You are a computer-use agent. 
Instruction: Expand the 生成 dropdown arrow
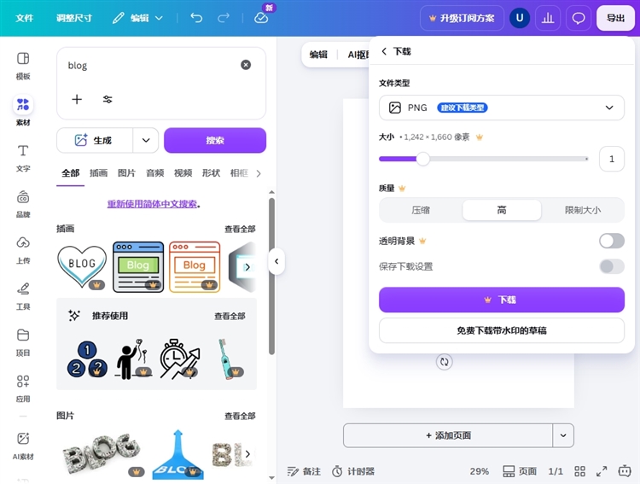(x=146, y=141)
